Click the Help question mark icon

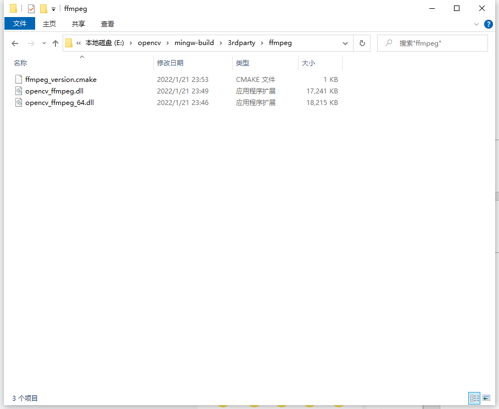[x=488, y=24]
